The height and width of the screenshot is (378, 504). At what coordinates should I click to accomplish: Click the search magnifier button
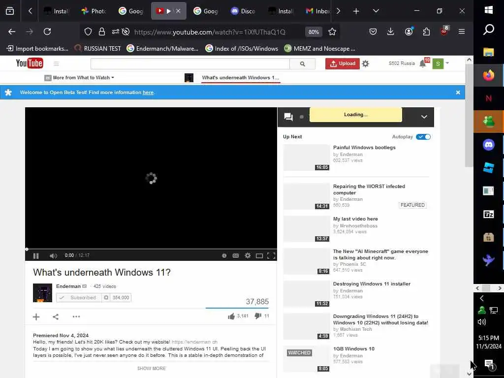[302, 63]
